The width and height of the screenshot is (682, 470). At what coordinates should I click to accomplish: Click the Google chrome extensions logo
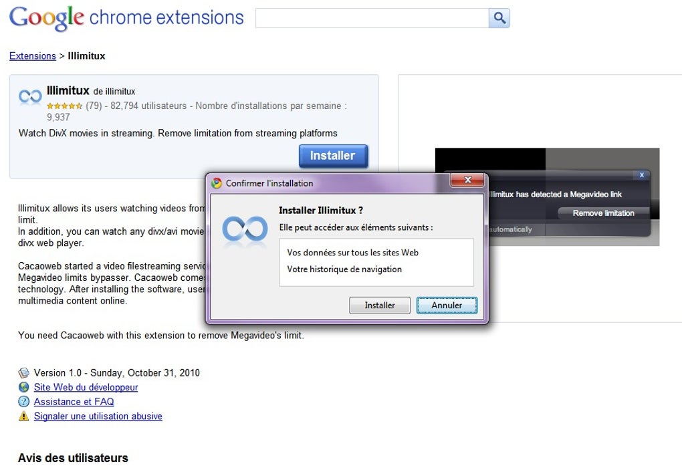point(126,18)
